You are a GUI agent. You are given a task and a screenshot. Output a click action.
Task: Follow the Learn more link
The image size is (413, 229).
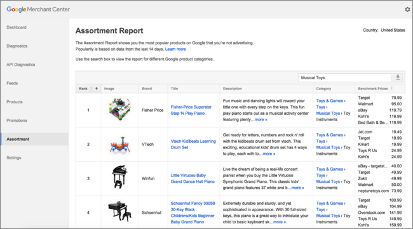tap(175, 49)
